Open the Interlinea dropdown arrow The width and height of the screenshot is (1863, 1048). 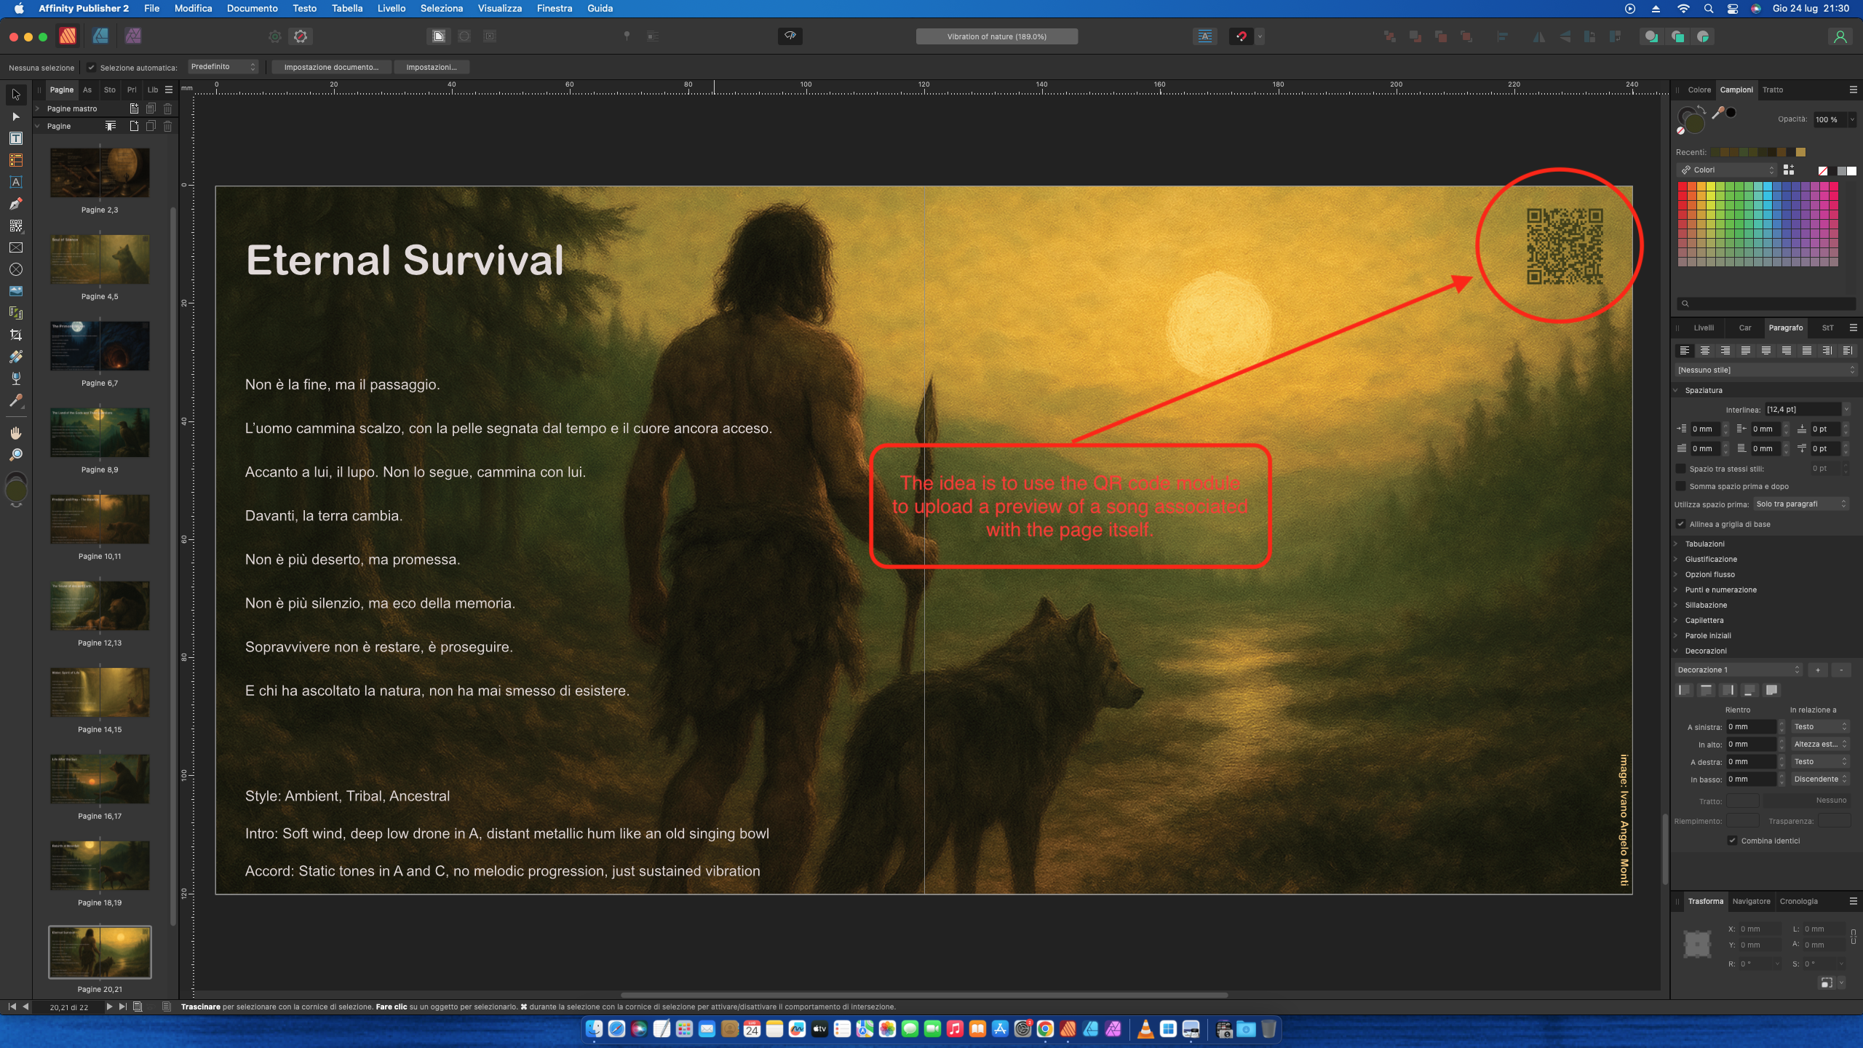click(1846, 410)
